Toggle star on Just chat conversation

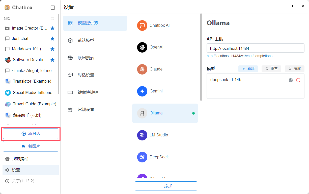tap(52, 39)
